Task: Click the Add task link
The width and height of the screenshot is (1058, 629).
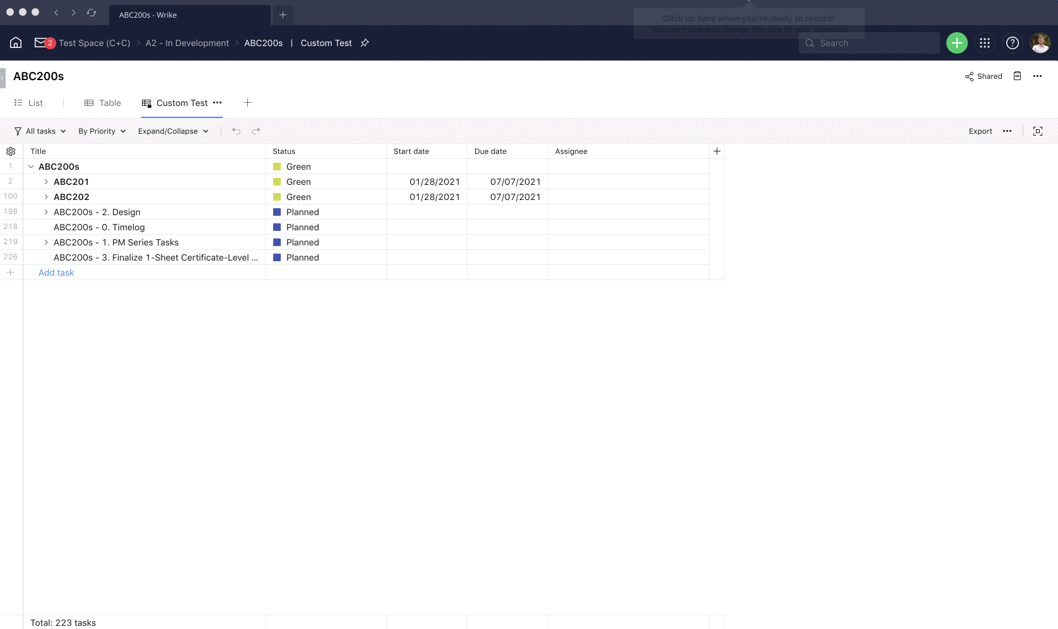Action: (x=56, y=273)
